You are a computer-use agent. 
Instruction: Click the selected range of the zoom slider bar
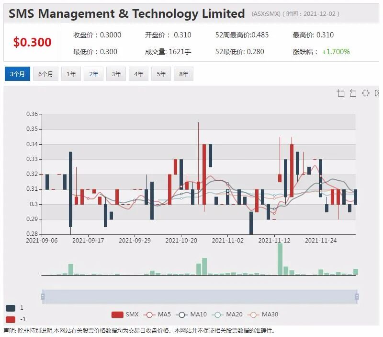pyautogui.click(x=200, y=297)
